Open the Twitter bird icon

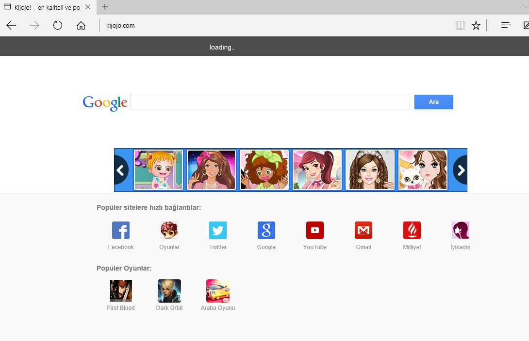coord(218,230)
